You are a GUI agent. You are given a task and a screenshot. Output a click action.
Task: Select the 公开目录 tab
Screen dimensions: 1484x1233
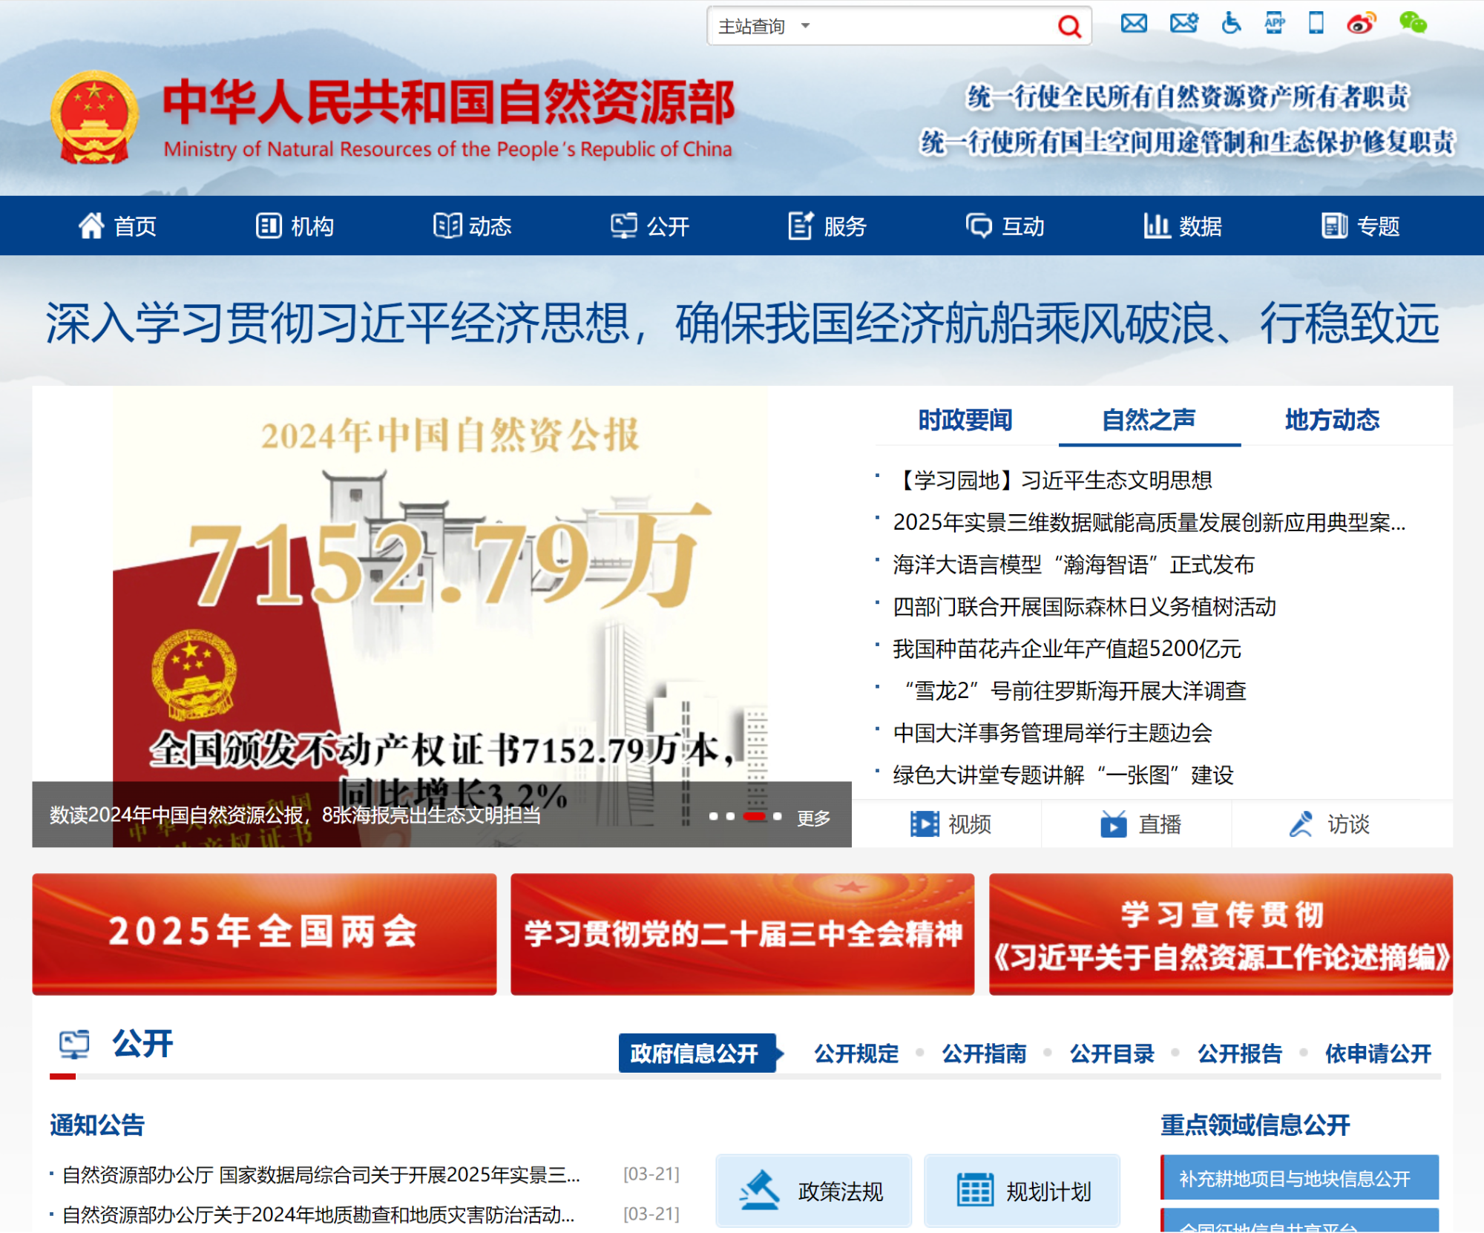click(1112, 1053)
